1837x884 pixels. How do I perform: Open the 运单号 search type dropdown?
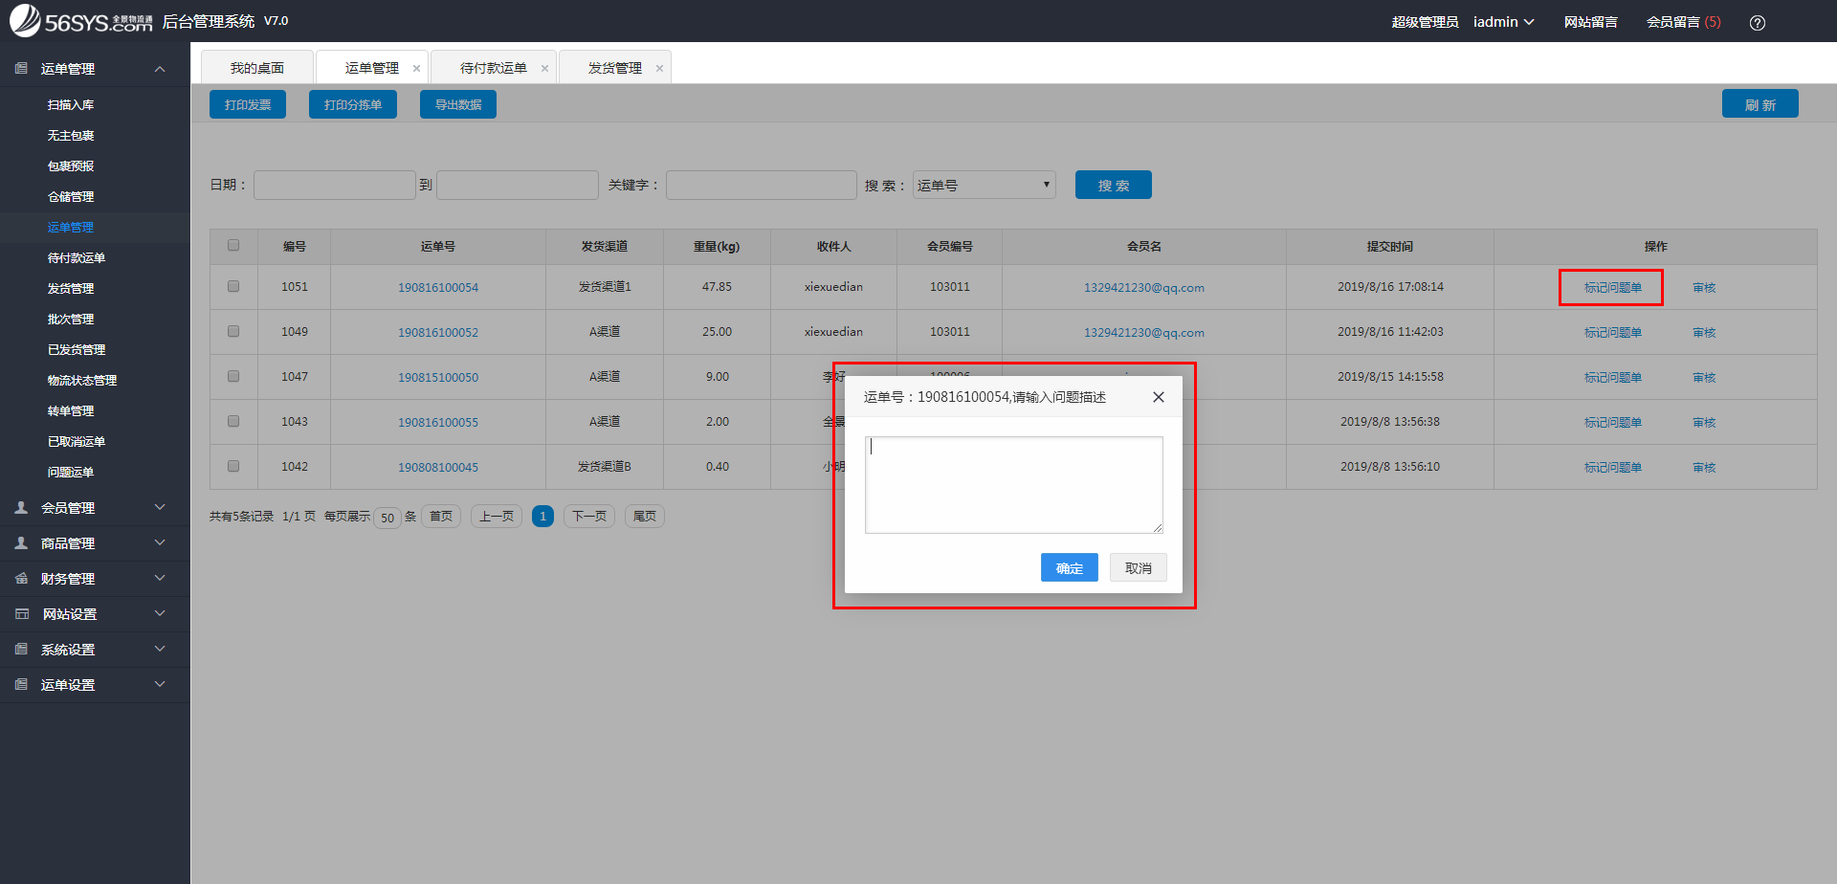pyautogui.click(x=983, y=184)
